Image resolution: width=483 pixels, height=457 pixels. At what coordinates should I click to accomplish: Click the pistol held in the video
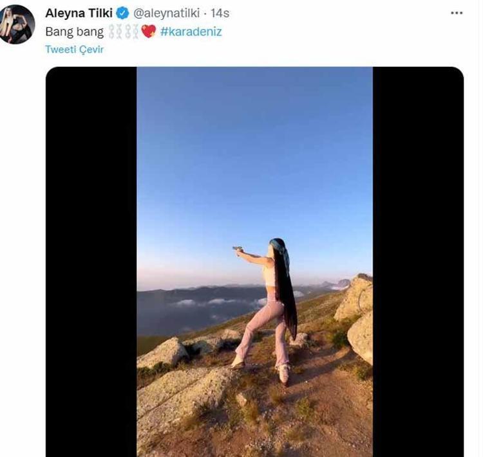tap(237, 248)
